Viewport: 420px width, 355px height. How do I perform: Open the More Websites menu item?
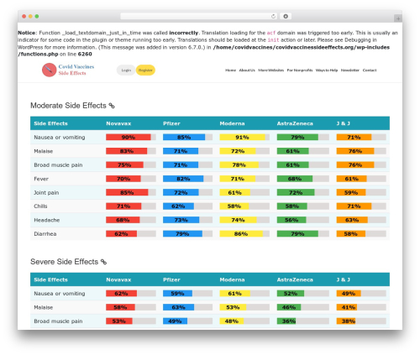(270, 70)
